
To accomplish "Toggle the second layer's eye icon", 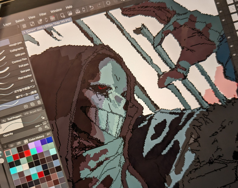I will point(221,12).
